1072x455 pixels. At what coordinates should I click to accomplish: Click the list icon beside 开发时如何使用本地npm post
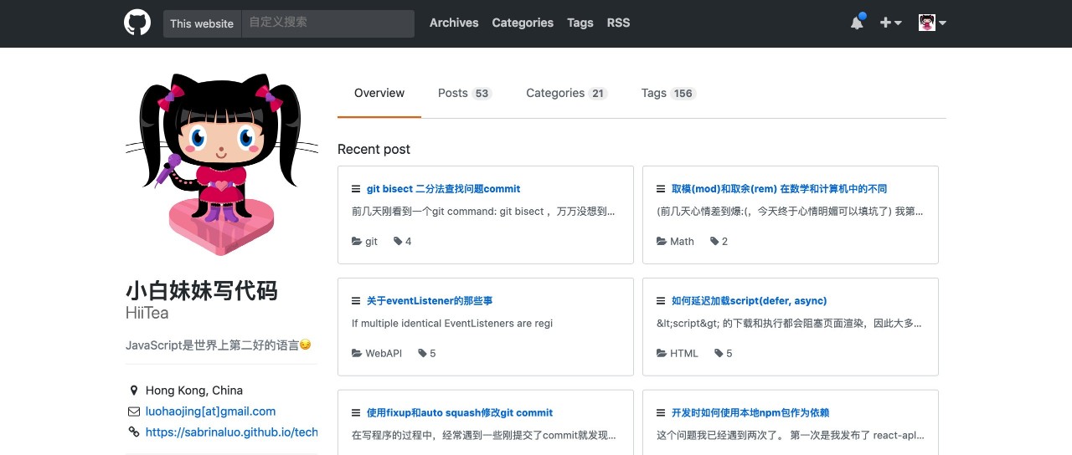(661, 413)
